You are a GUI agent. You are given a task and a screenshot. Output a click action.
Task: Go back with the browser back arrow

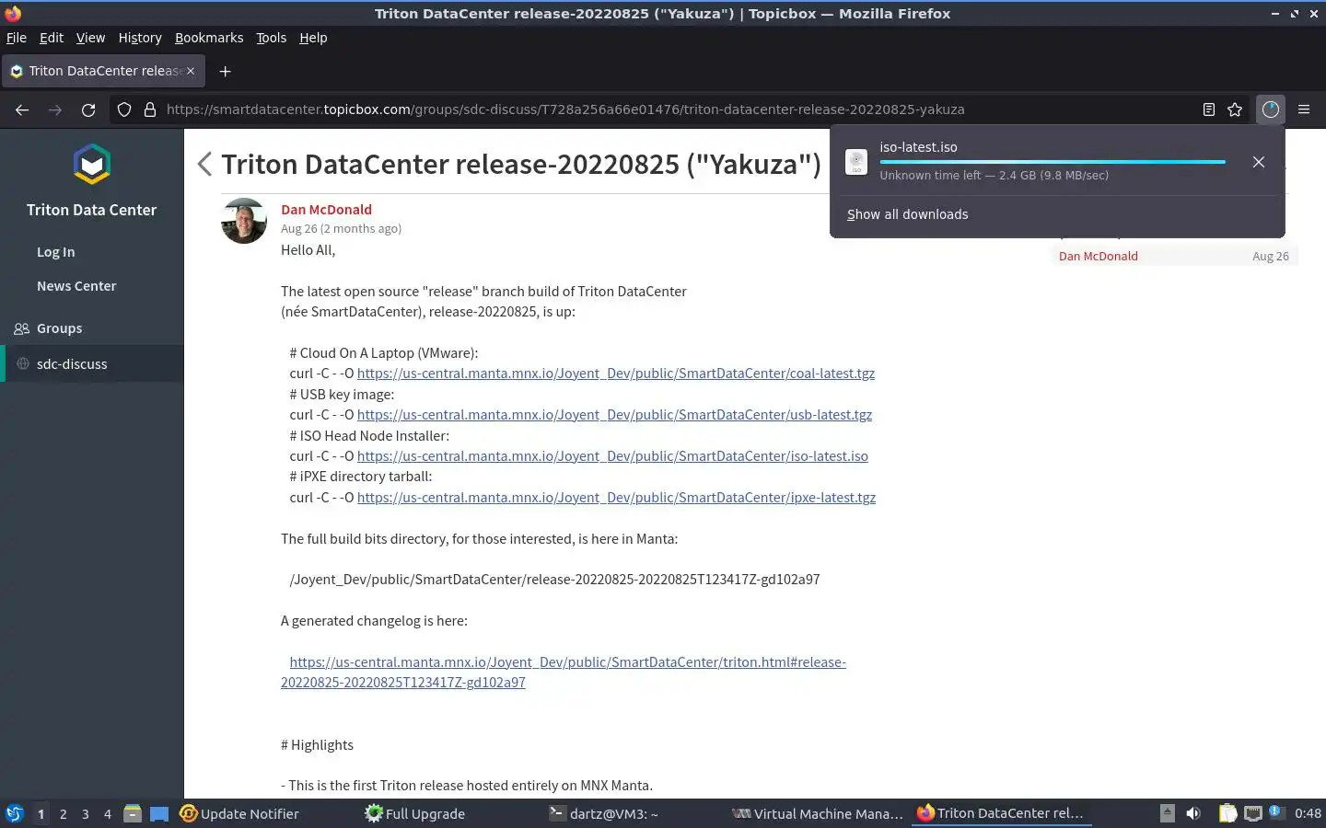point(22,109)
